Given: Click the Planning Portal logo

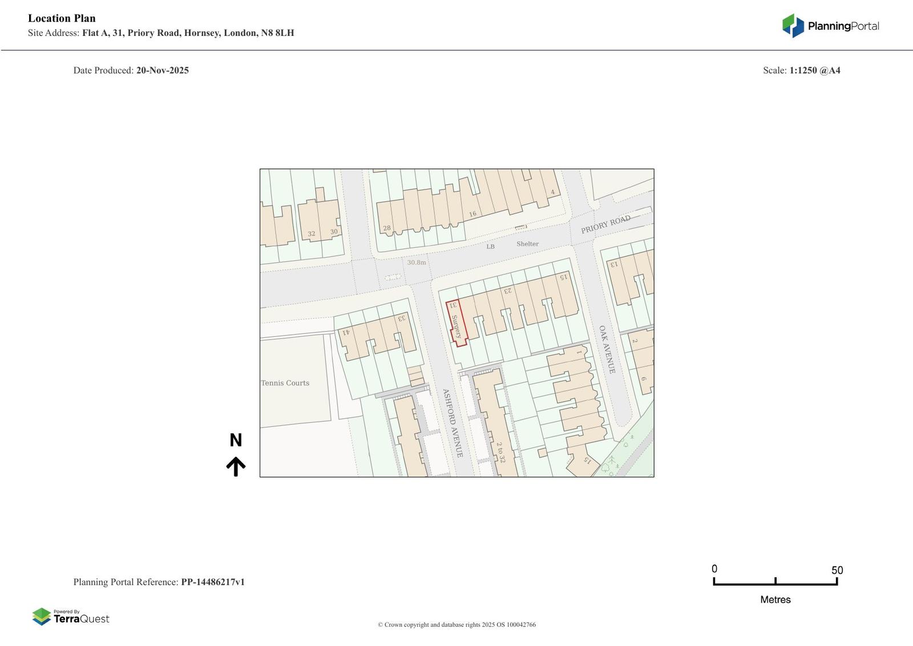Looking at the screenshot, I should pos(830,26).
